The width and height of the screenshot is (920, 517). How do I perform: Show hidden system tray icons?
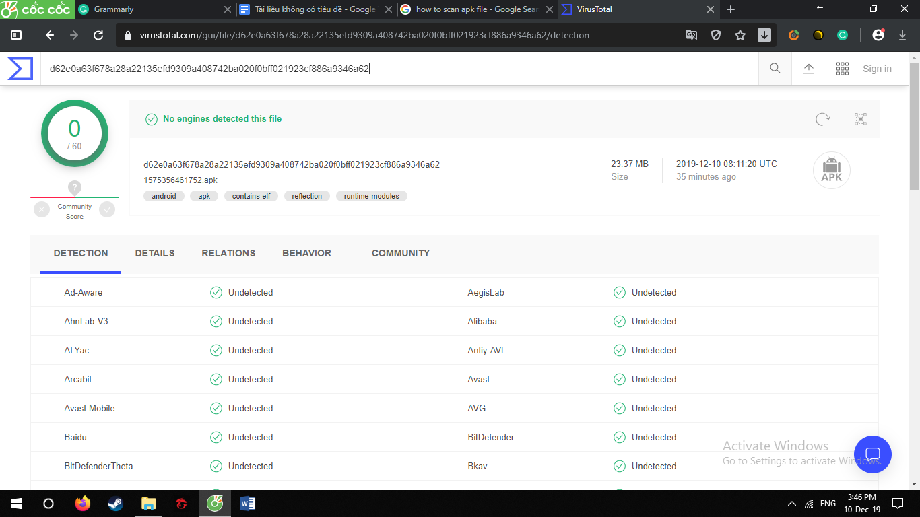[791, 504]
